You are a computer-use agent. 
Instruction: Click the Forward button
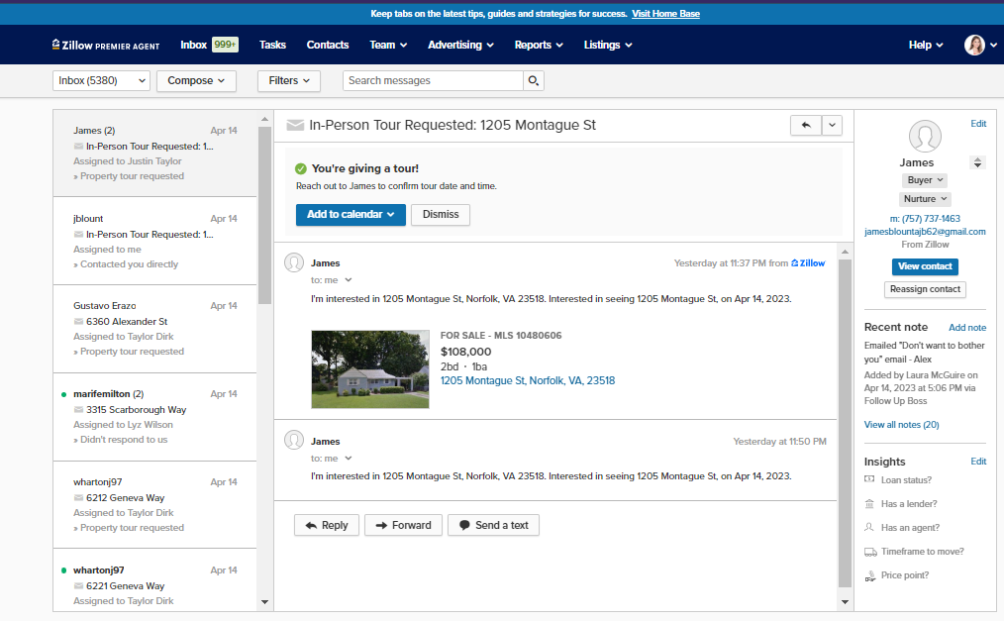pyautogui.click(x=403, y=525)
